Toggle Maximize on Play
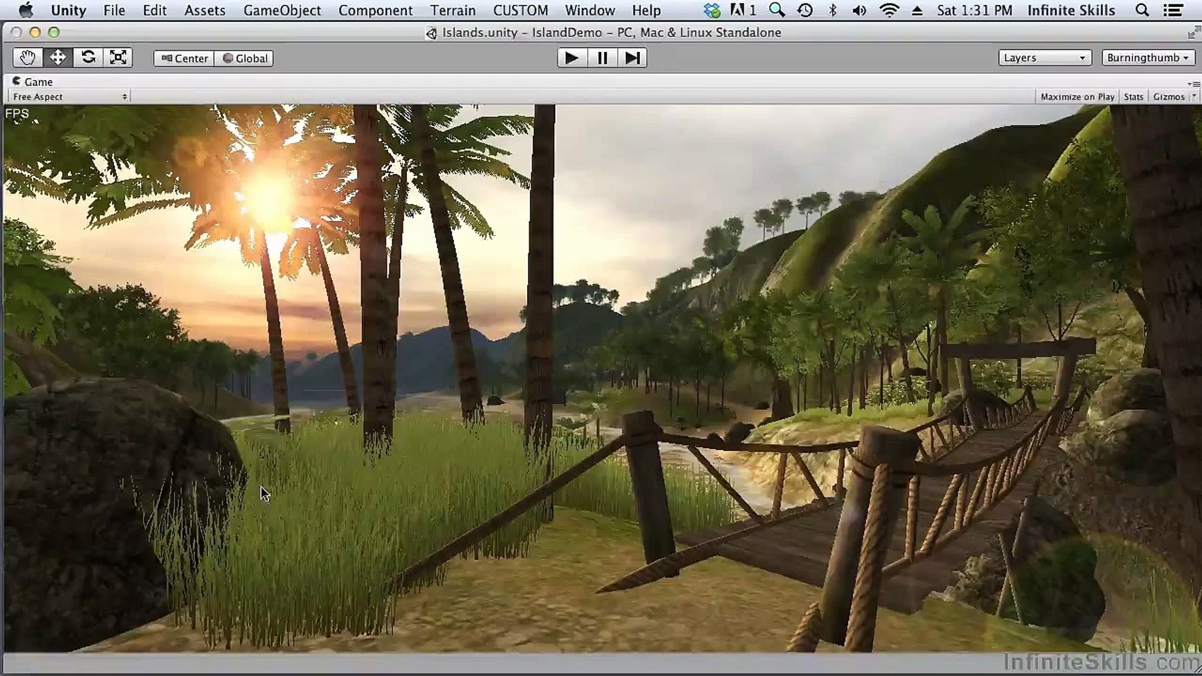Viewport: 1202px width, 676px height. point(1077,96)
